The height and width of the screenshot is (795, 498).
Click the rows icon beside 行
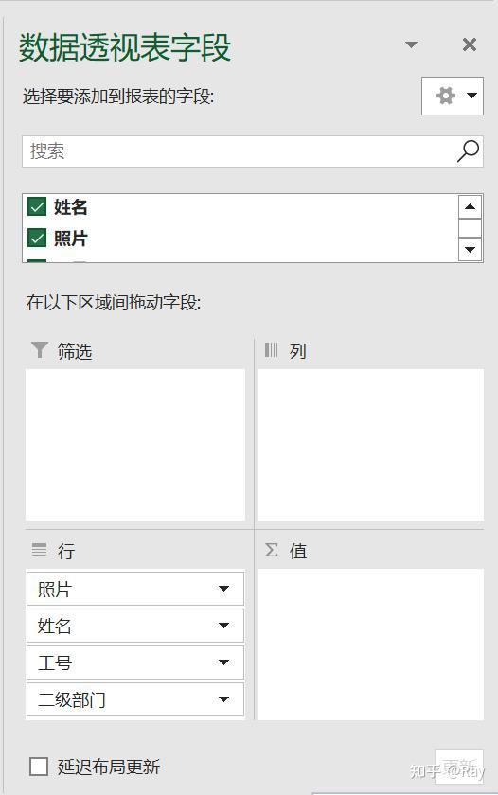pyautogui.click(x=39, y=550)
